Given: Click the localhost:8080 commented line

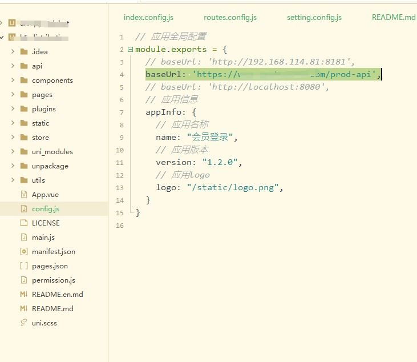Looking at the screenshot, I should click(x=237, y=87).
